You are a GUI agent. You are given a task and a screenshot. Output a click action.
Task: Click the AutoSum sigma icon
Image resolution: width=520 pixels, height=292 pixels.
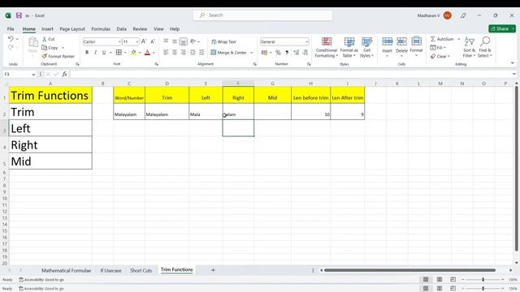tap(433, 39)
